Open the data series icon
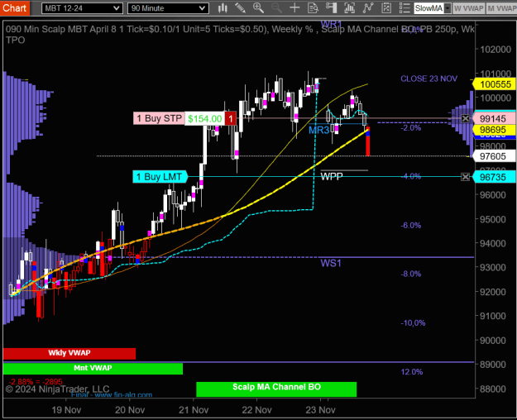Image resolution: width=517 pixels, height=420 pixels. click(x=349, y=8)
